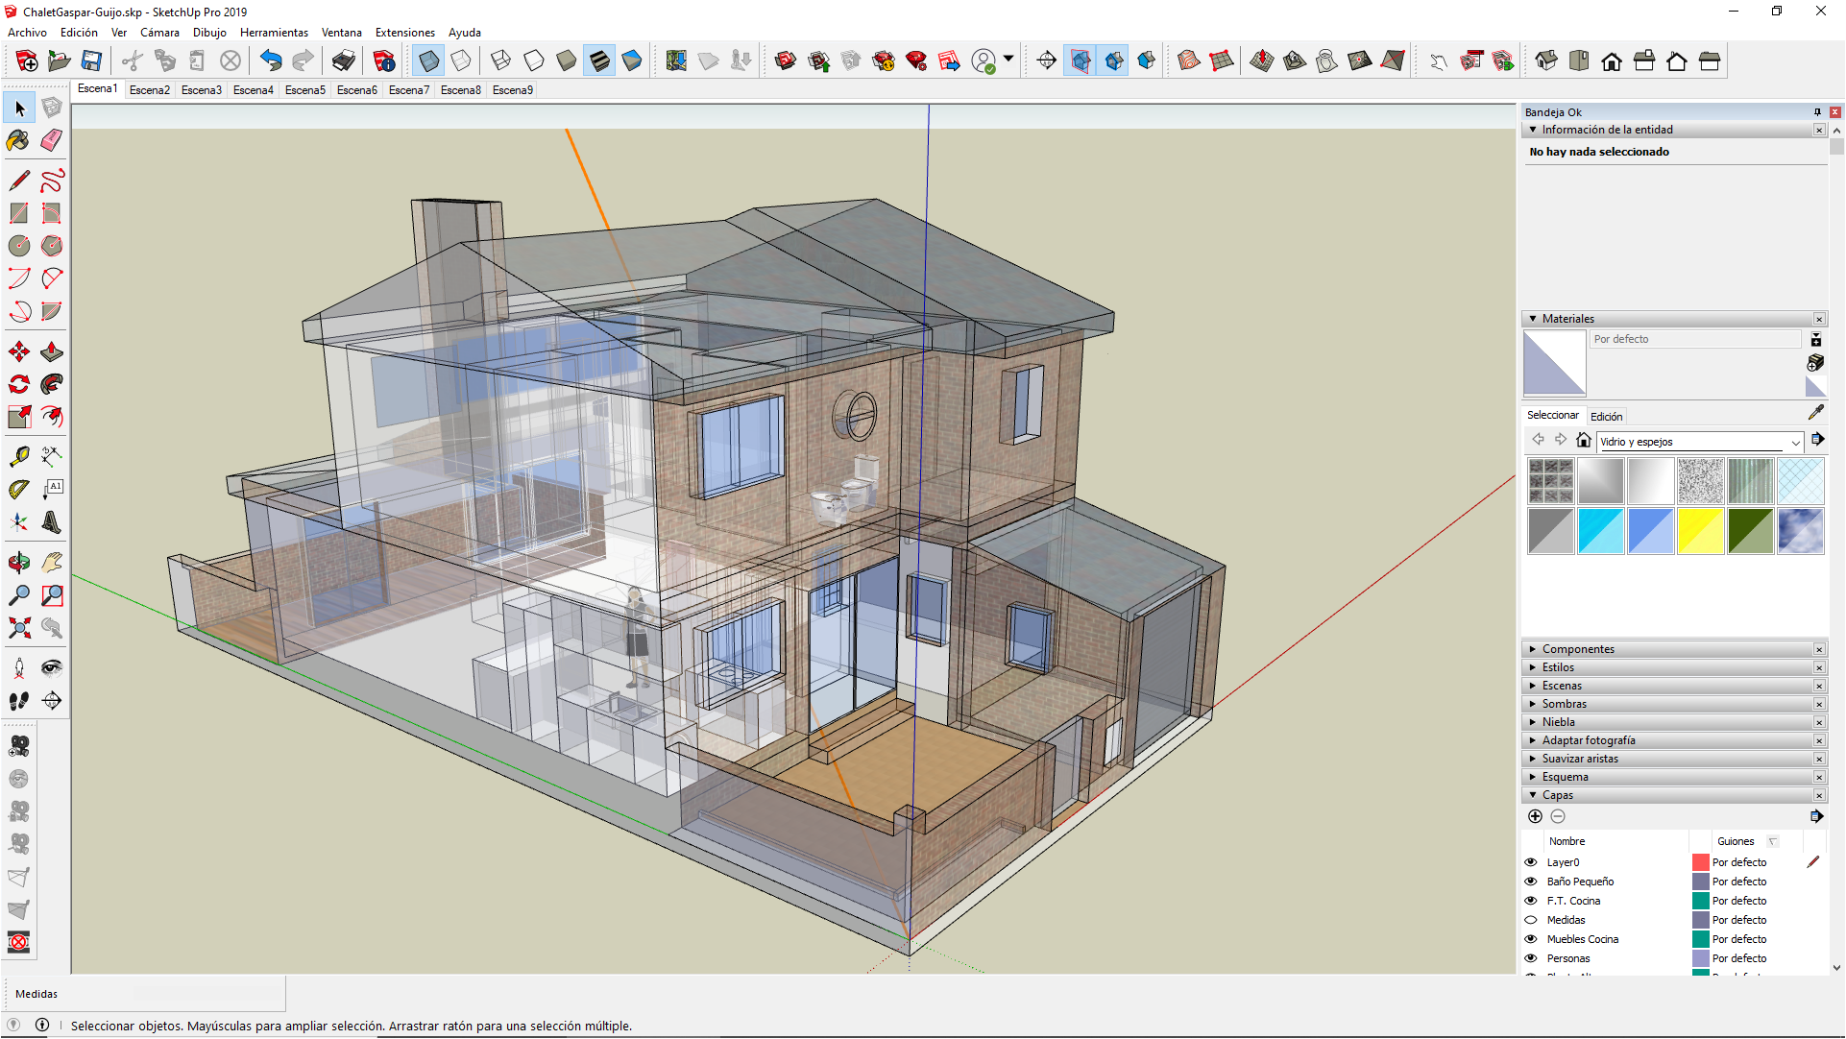Screen dimensions: 1846x1039
Task: Add a new layer with plus icon
Action: point(1535,816)
